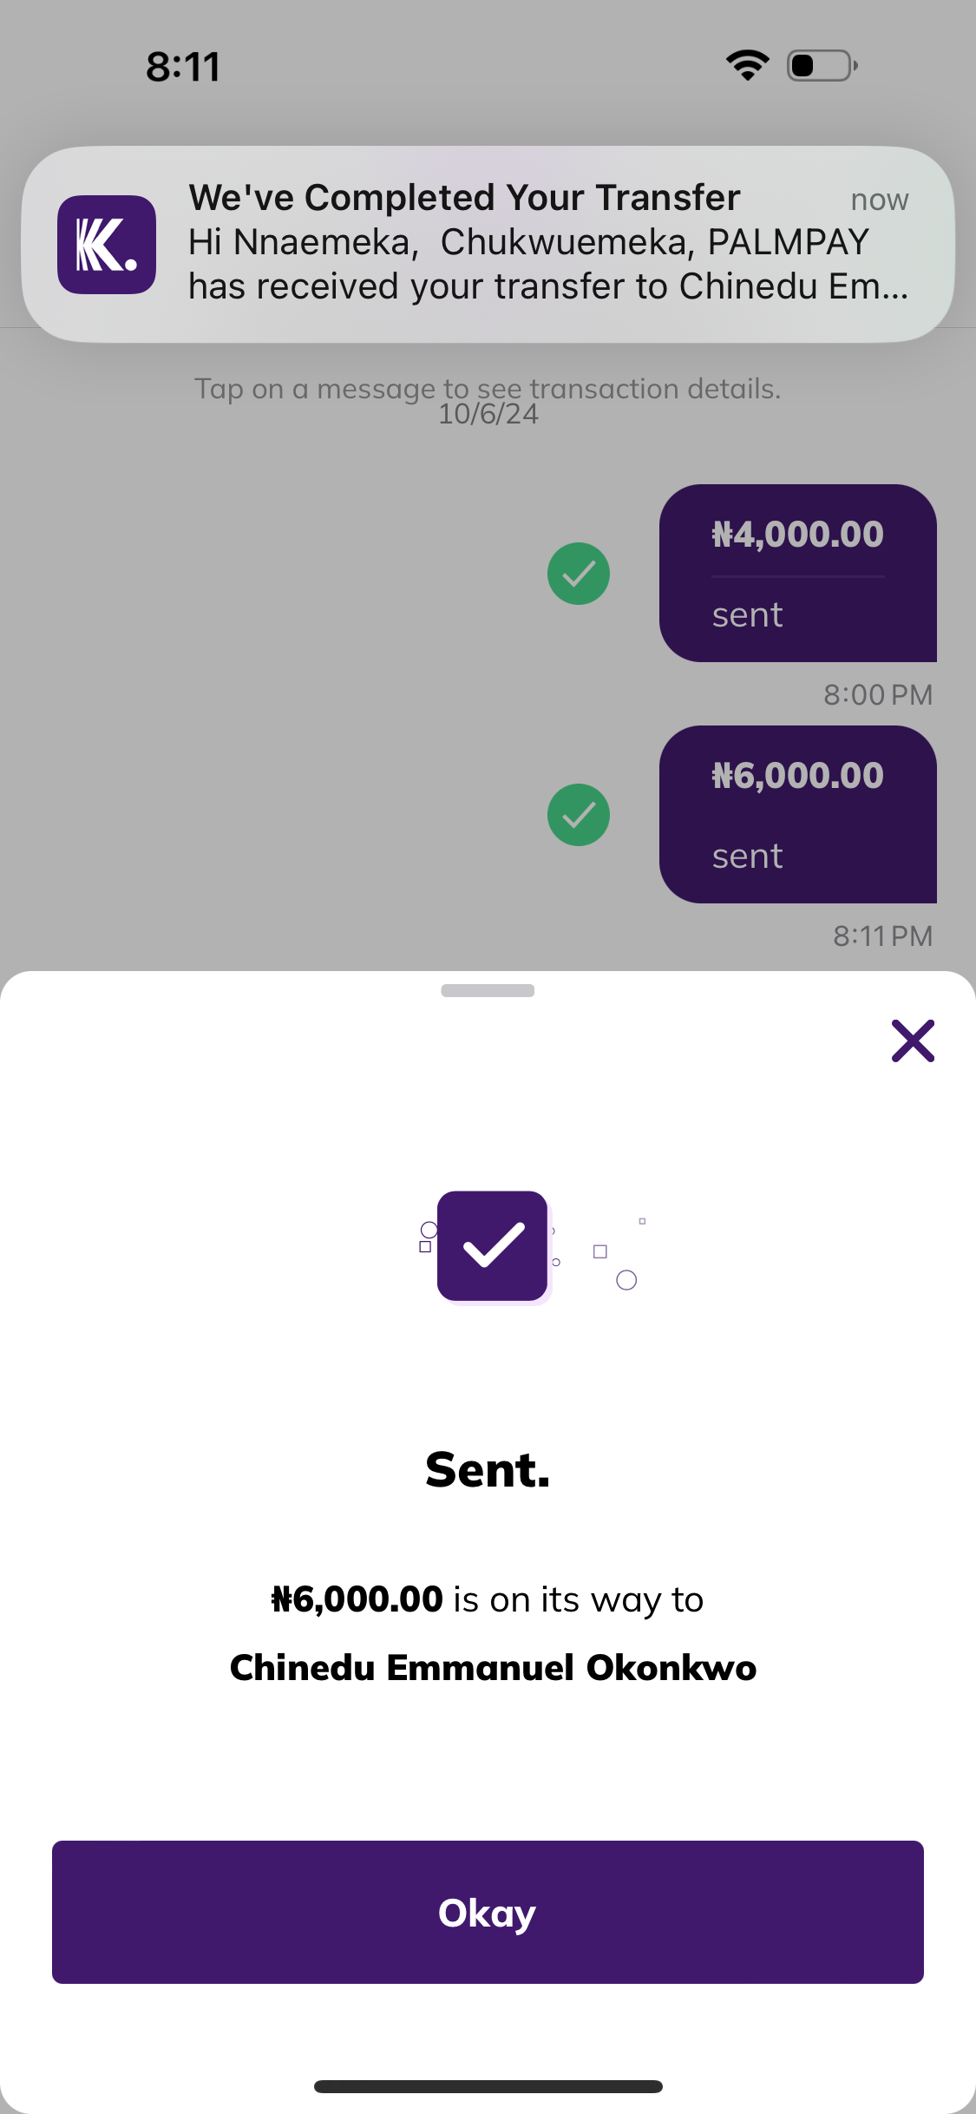Close the Sent confirmation sheet with X
976x2114 pixels.
tap(913, 1041)
